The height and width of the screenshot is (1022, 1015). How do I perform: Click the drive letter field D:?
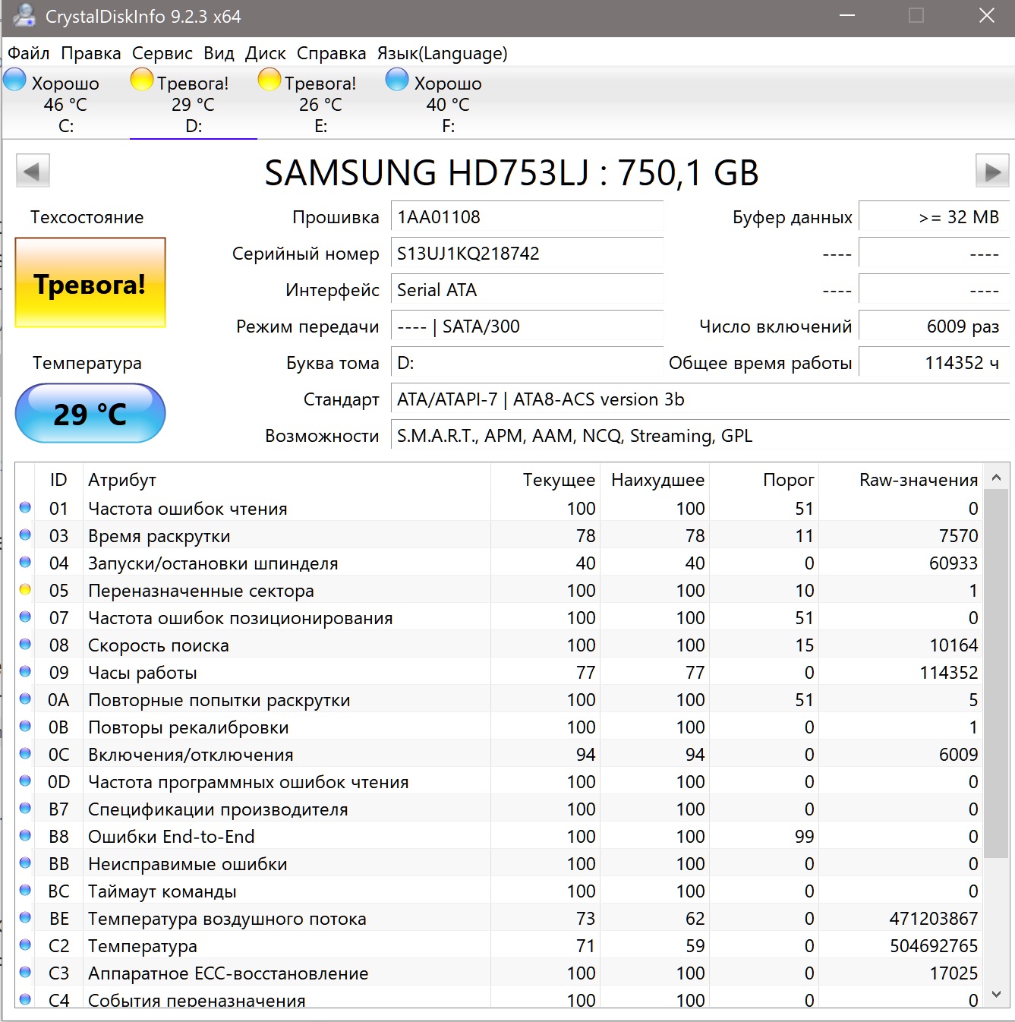[527, 363]
